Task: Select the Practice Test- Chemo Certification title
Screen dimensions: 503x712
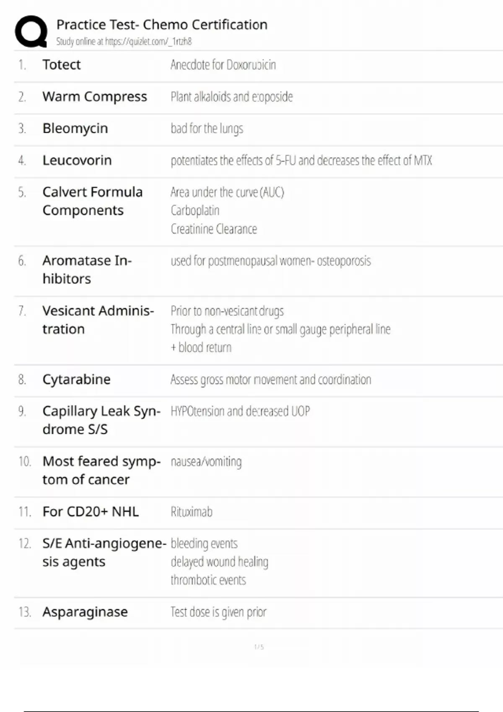Action: (x=162, y=25)
